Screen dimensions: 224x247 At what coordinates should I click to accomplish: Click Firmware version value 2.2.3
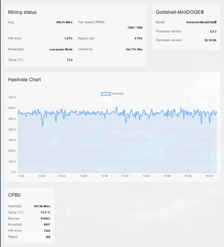(x=213, y=31)
